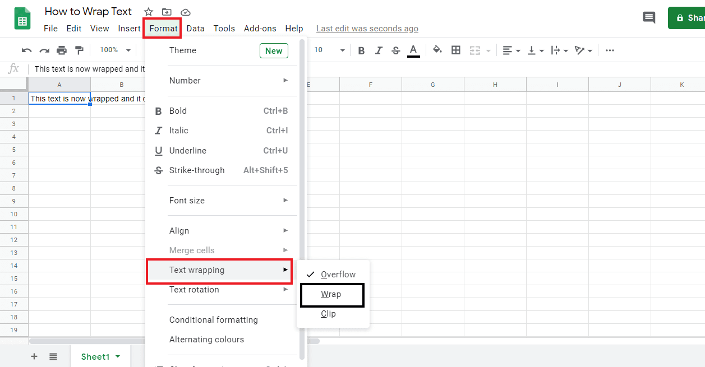Star the document title

pyautogui.click(x=149, y=12)
